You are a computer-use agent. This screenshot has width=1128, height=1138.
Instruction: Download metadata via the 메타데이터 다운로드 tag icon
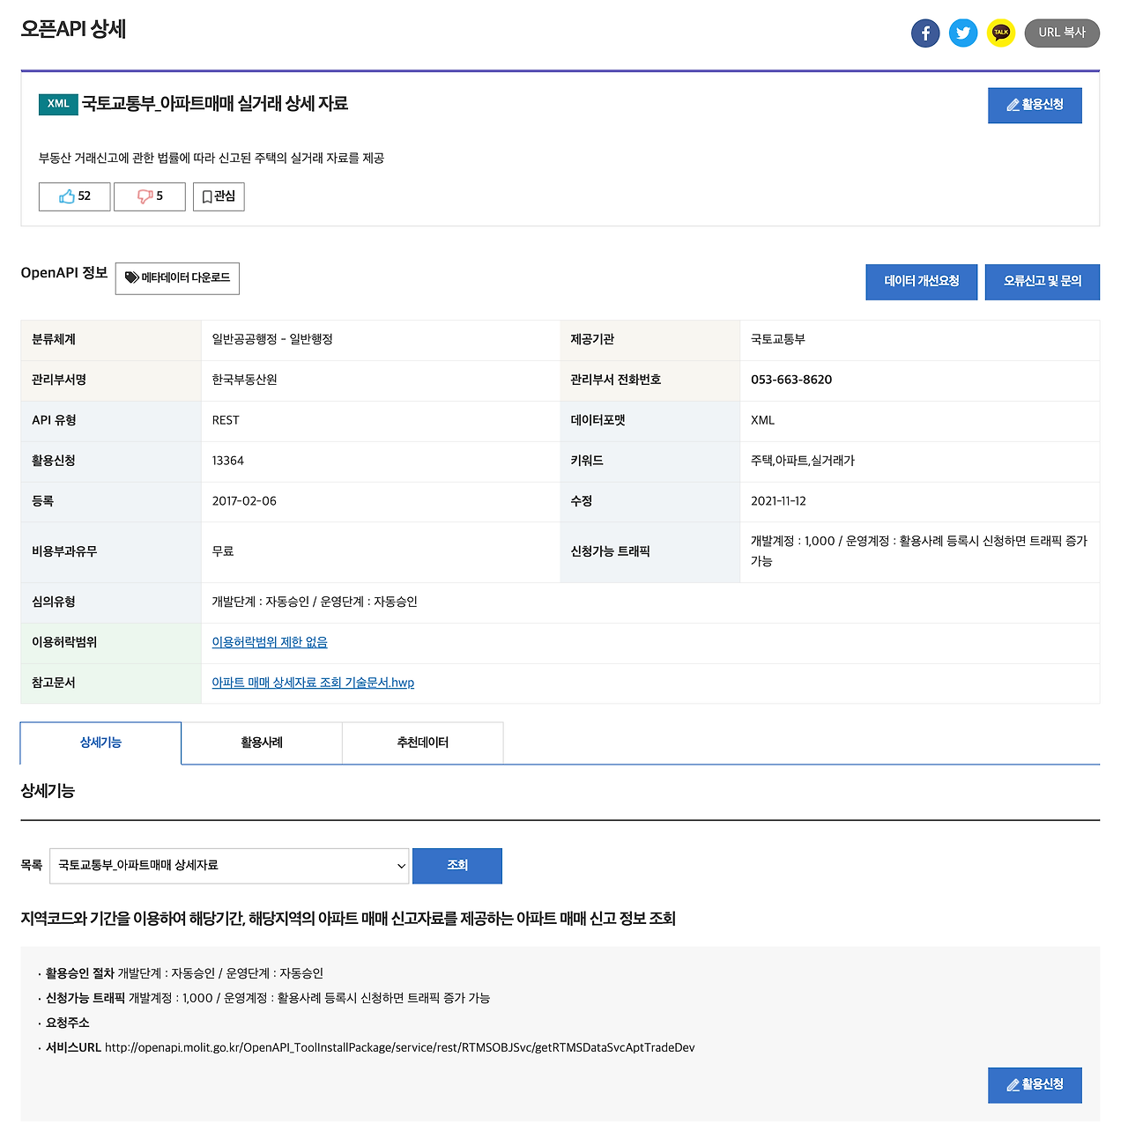click(132, 277)
